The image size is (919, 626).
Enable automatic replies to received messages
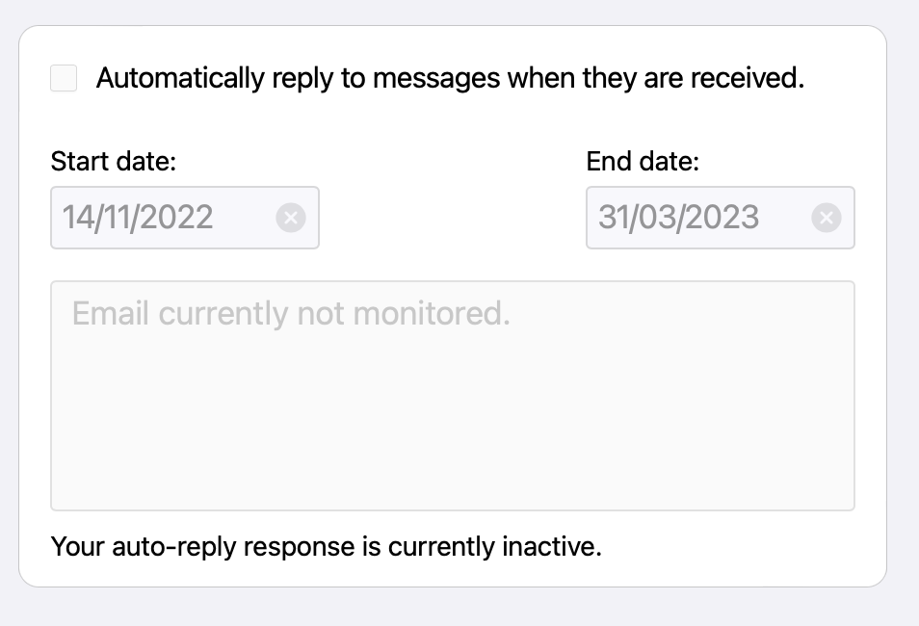64,78
